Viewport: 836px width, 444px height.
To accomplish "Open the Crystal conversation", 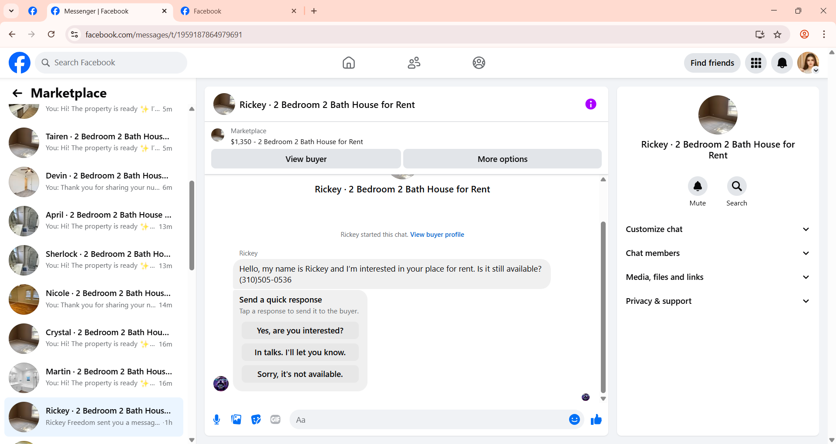I will tap(94, 339).
